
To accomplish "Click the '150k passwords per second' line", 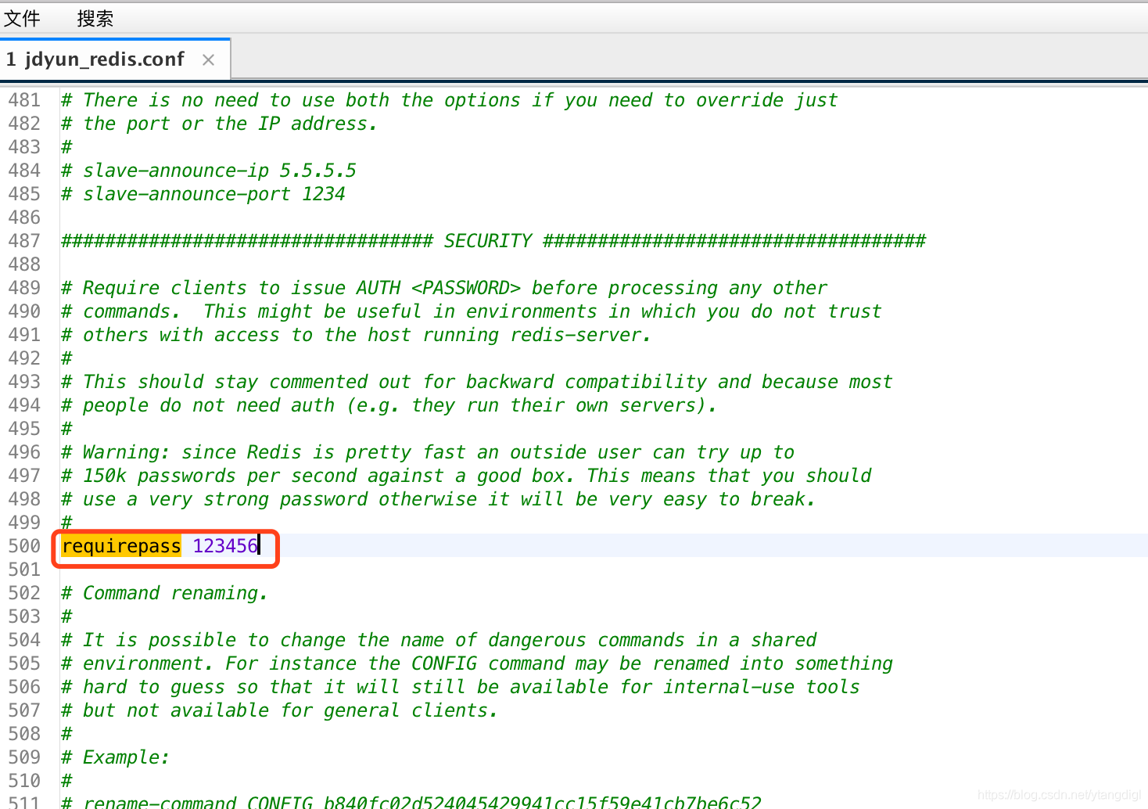I will [466, 476].
